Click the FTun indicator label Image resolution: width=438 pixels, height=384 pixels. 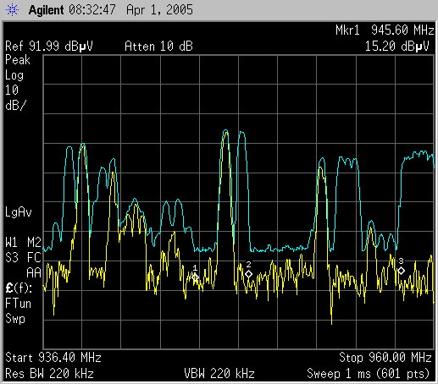click(x=18, y=304)
